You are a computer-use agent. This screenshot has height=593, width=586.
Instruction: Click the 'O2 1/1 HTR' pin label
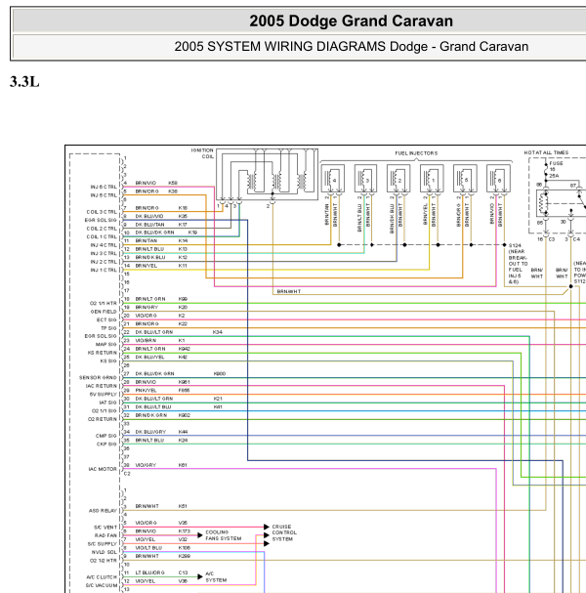point(104,303)
